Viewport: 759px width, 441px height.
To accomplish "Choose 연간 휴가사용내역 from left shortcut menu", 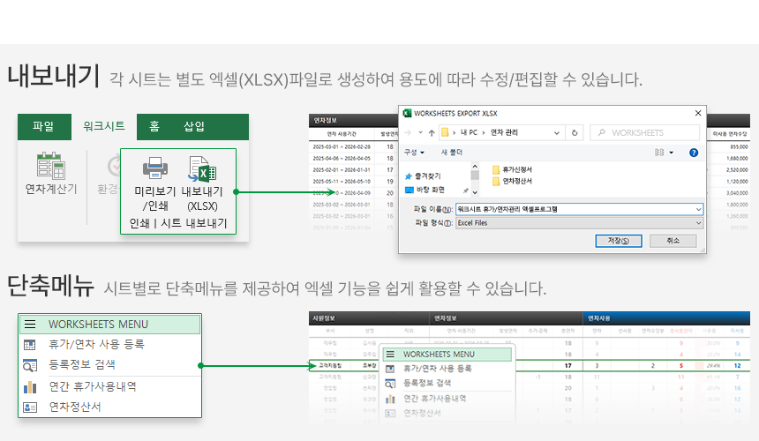I will [x=92, y=386].
